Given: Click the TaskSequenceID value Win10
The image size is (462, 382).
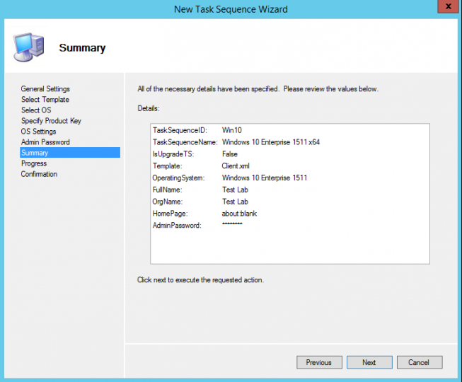Looking at the screenshot, I should tap(232, 130).
